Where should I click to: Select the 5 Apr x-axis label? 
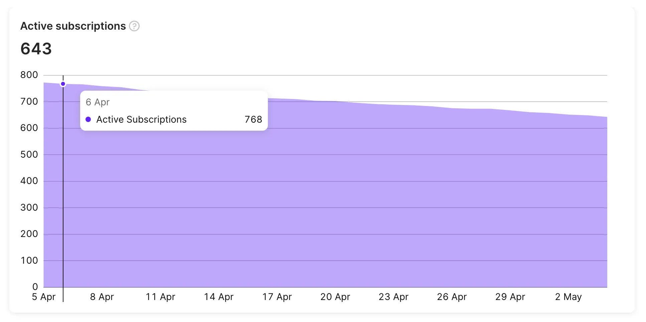pyautogui.click(x=44, y=297)
